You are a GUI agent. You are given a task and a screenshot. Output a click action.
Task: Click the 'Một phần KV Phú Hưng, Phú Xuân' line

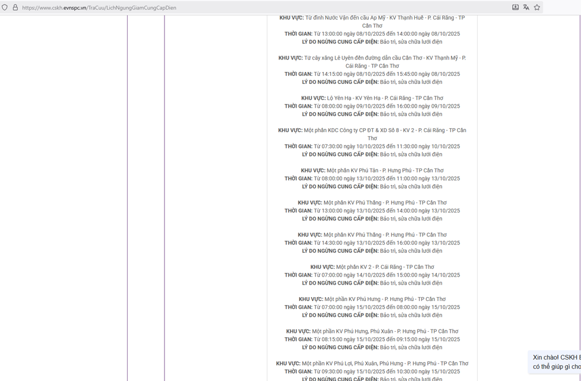(x=372, y=332)
